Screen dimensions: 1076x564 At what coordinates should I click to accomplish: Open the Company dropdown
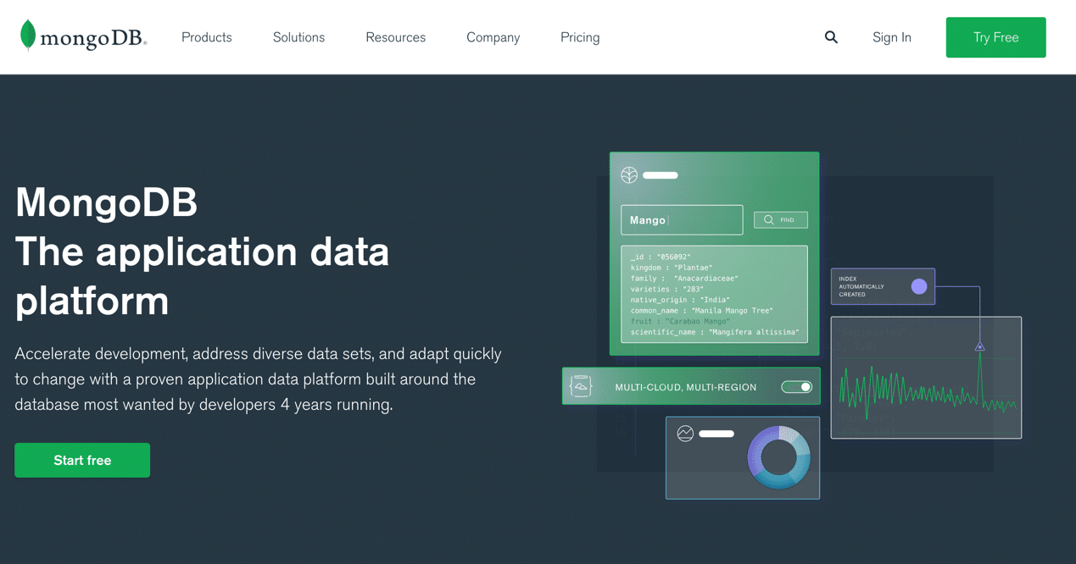tap(493, 37)
